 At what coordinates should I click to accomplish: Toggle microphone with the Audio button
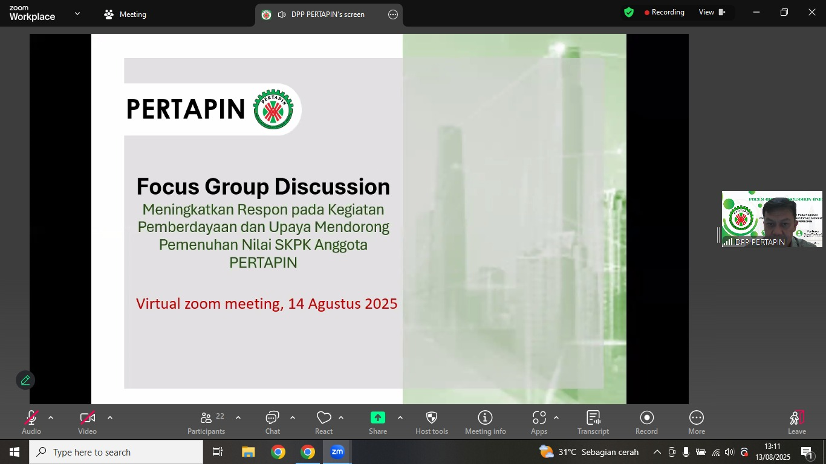pyautogui.click(x=31, y=422)
